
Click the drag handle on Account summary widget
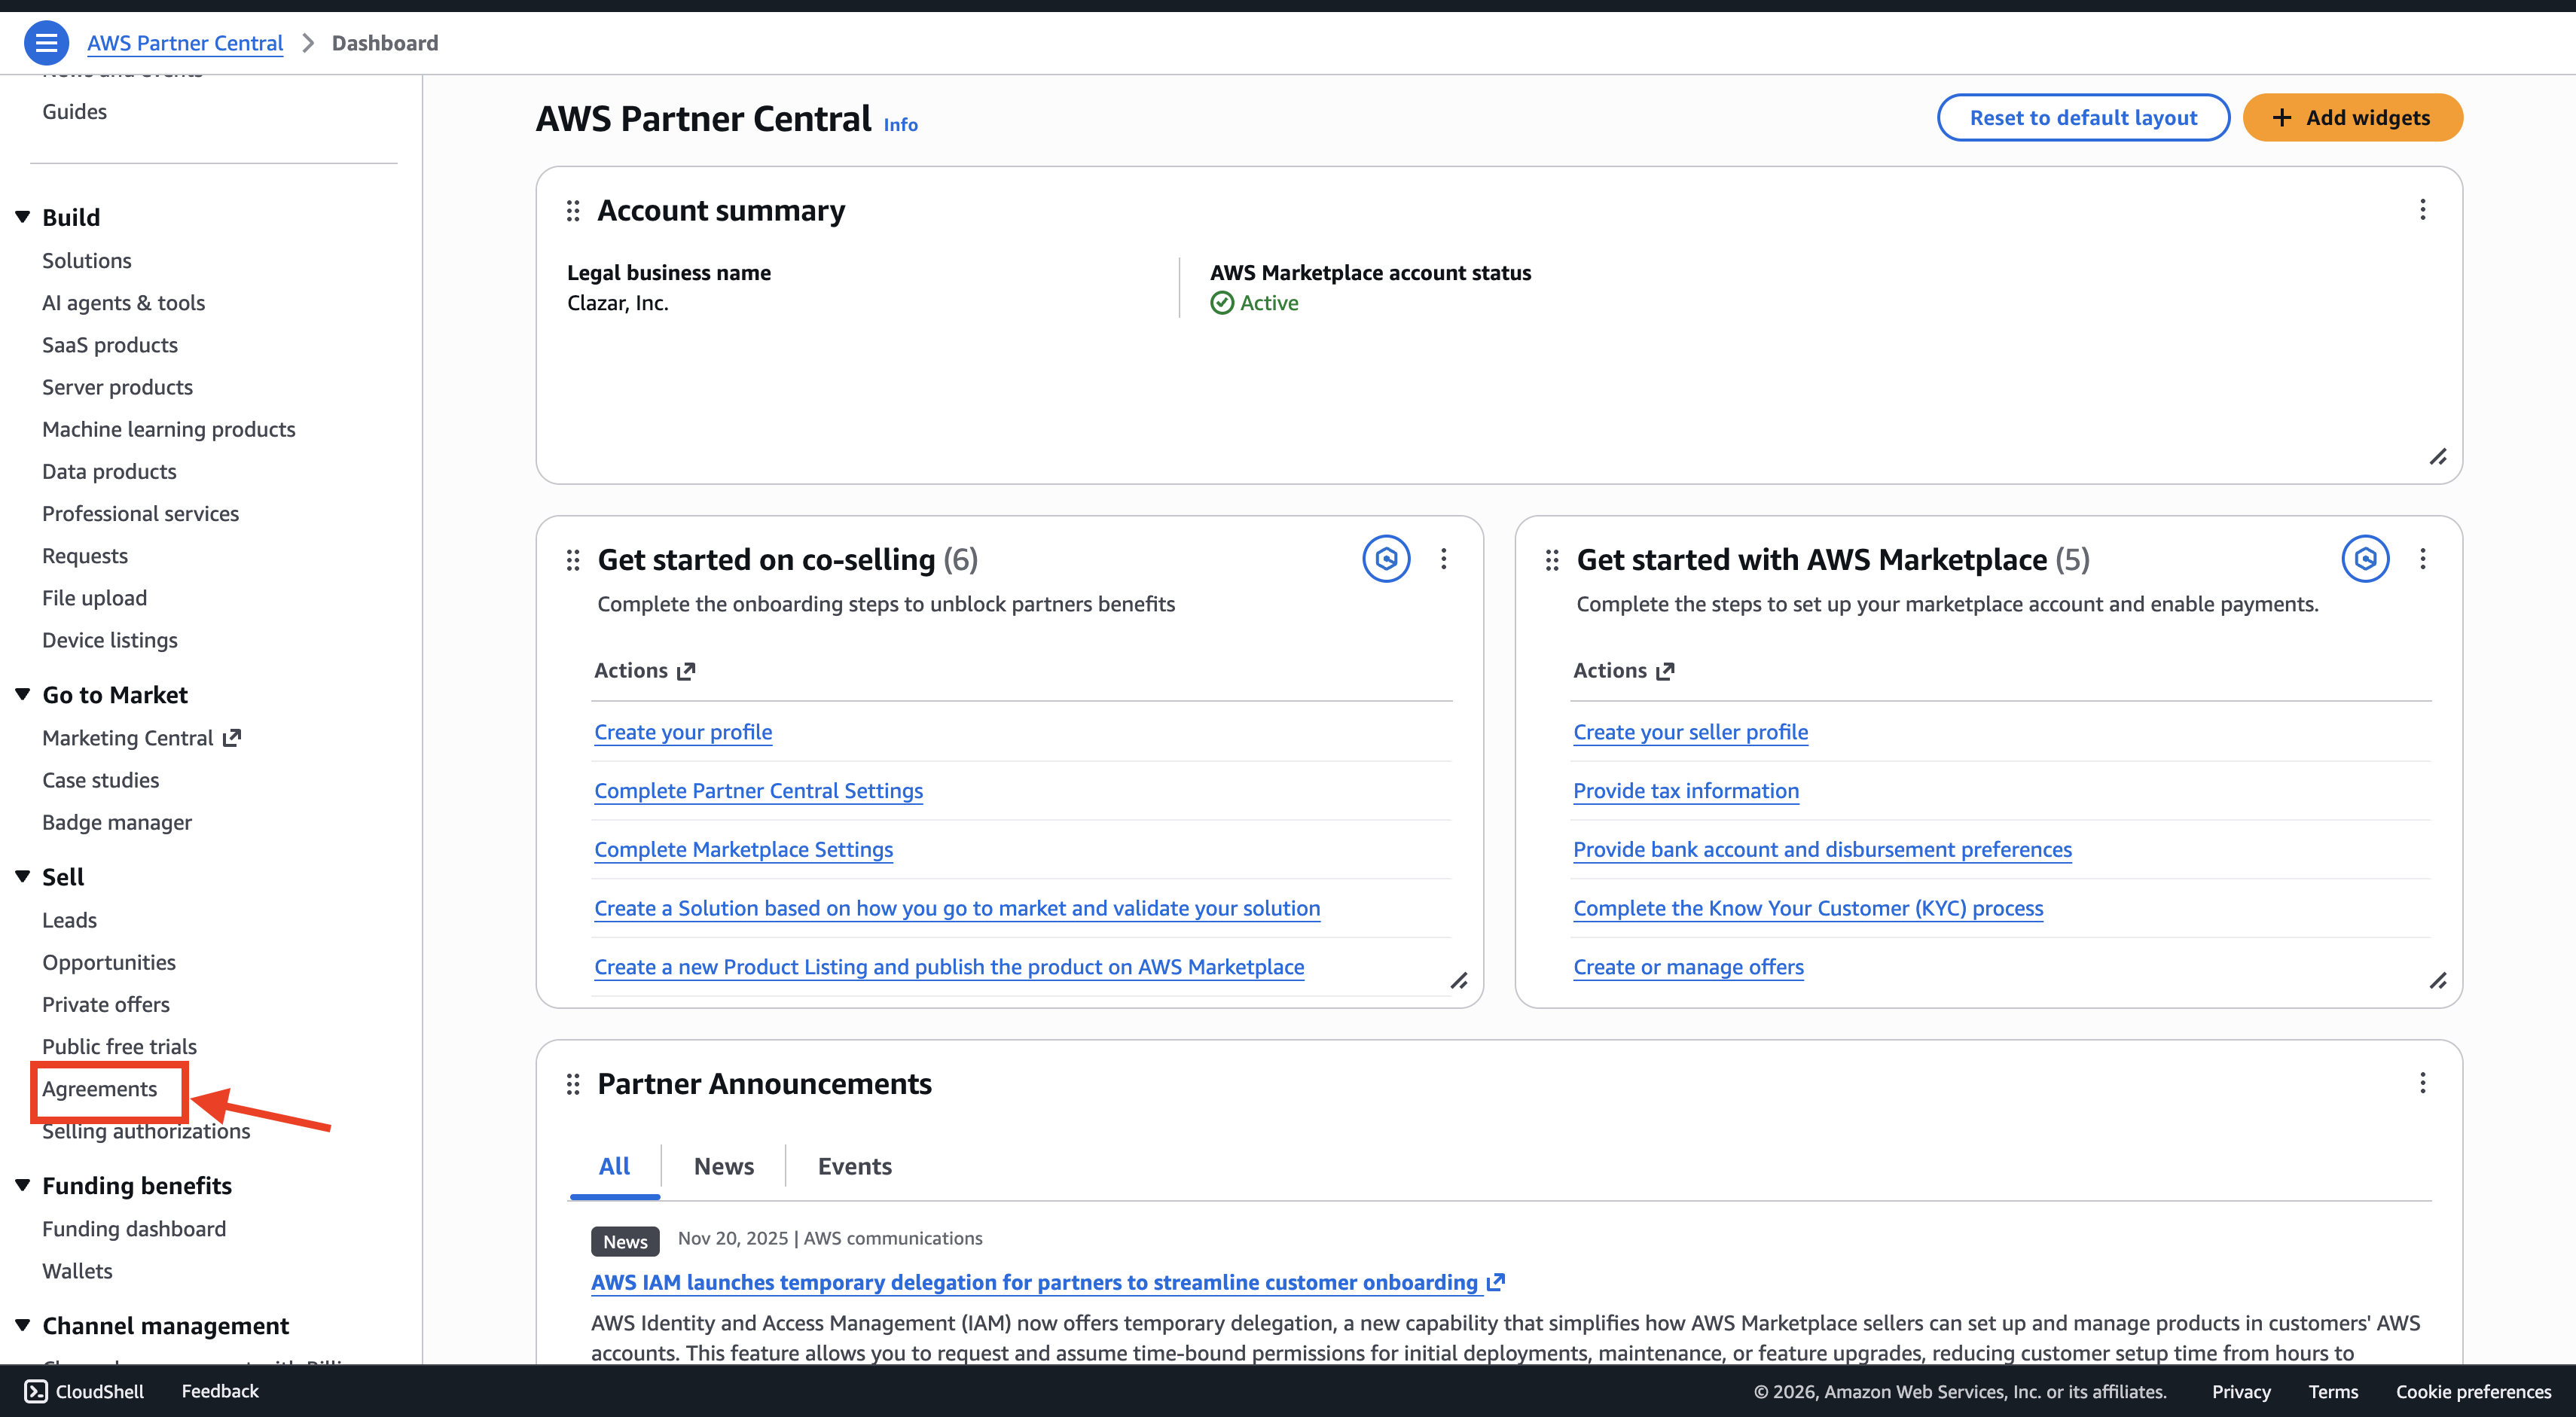pos(573,211)
